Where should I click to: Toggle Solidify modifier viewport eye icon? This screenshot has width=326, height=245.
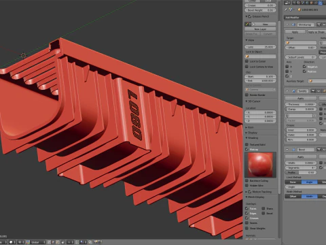pyautogui.click(x=319, y=91)
